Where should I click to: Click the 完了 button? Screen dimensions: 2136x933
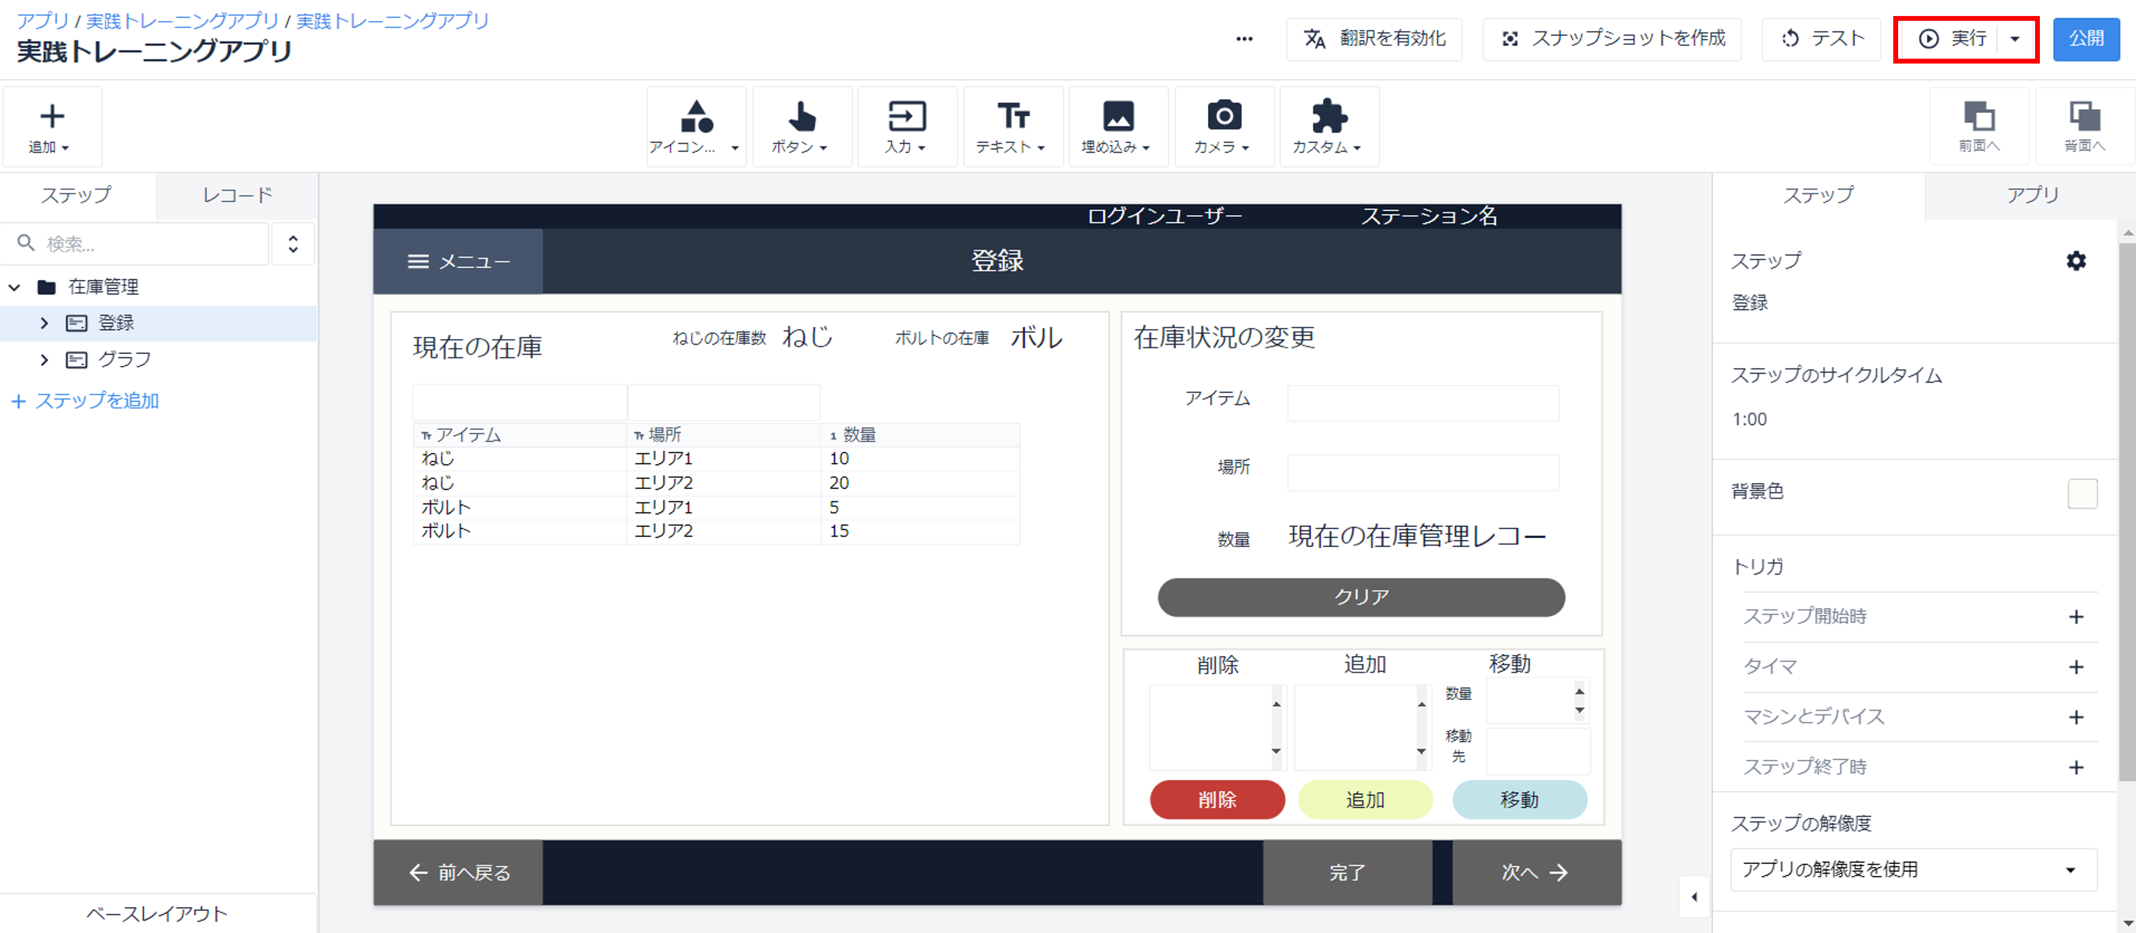[x=1348, y=872]
